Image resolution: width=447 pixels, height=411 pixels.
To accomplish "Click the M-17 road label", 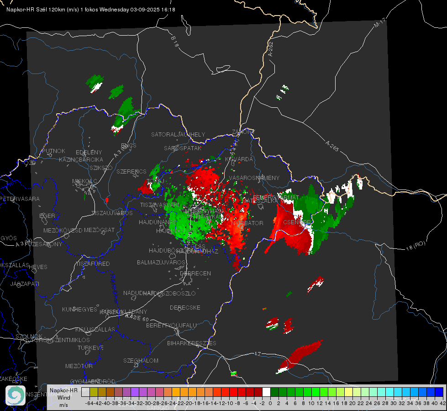I will point(379,22).
